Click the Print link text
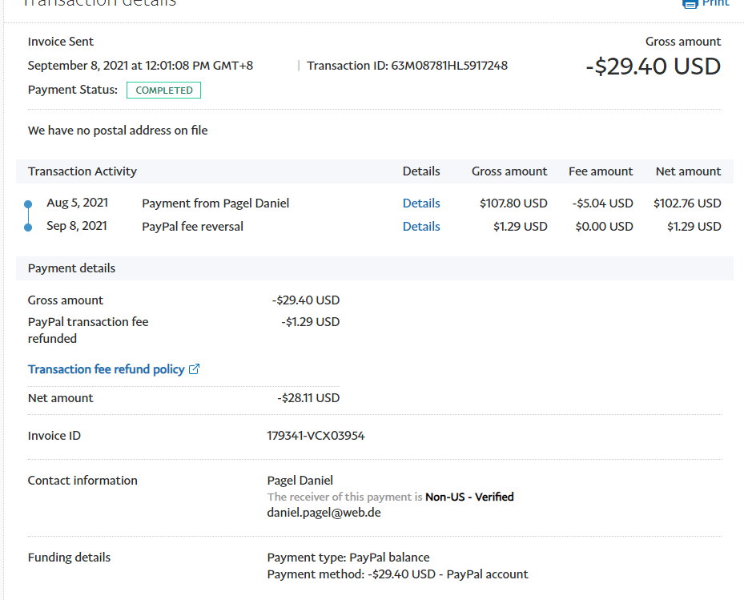 (x=715, y=3)
